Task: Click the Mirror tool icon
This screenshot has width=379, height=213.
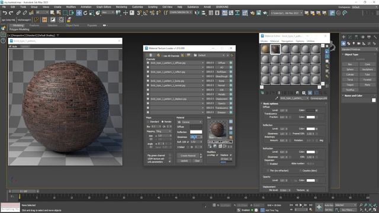Action: tap(197, 13)
